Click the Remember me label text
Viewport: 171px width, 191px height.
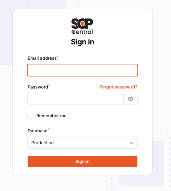click(51, 116)
